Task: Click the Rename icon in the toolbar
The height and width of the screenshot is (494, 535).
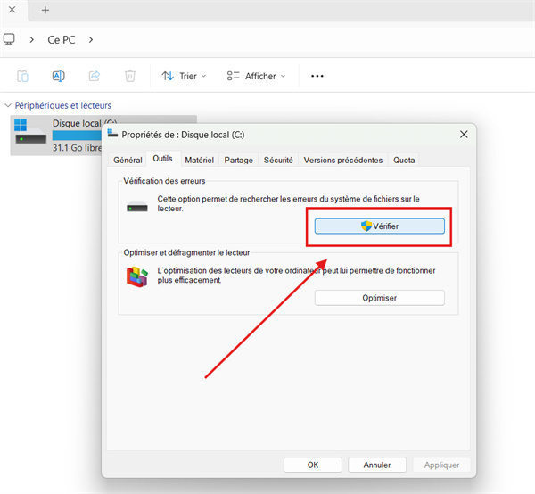Action: pos(58,76)
